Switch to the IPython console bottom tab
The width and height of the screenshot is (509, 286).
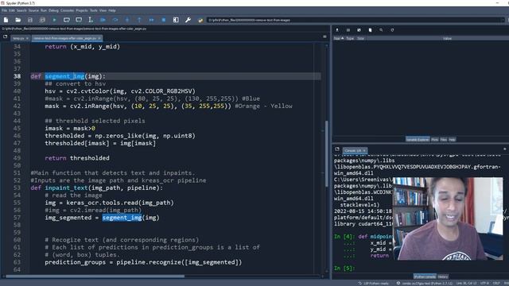425,276
